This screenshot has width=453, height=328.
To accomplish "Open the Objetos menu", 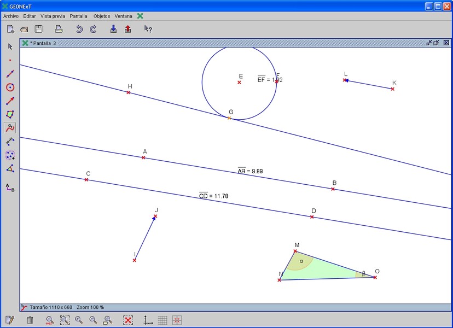I will pos(101,16).
